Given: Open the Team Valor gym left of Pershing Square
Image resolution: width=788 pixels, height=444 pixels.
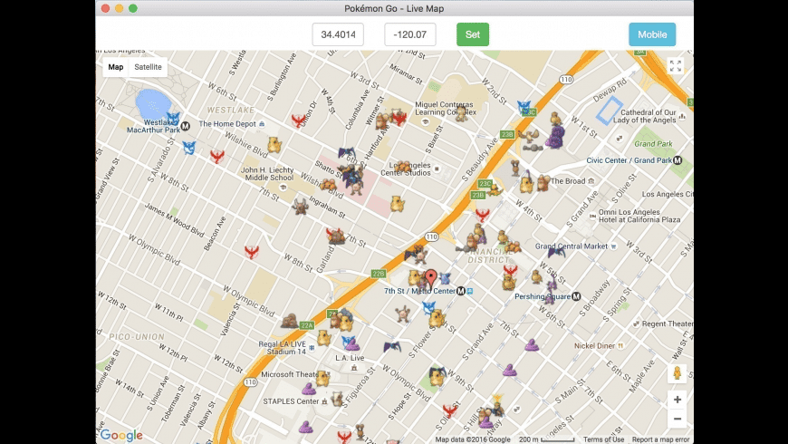Looking at the screenshot, I should [511, 270].
